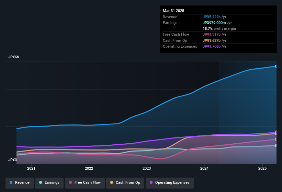Toggle the Free Cash Flow legend series
This screenshot has width=282, height=192.
click(x=85, y=183)
